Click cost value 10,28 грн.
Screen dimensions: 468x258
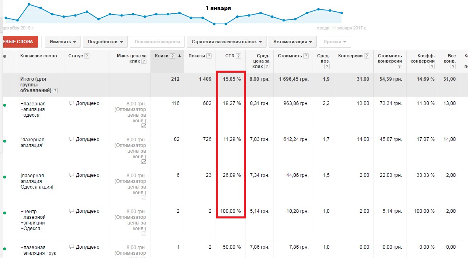(x=297, y=211)
